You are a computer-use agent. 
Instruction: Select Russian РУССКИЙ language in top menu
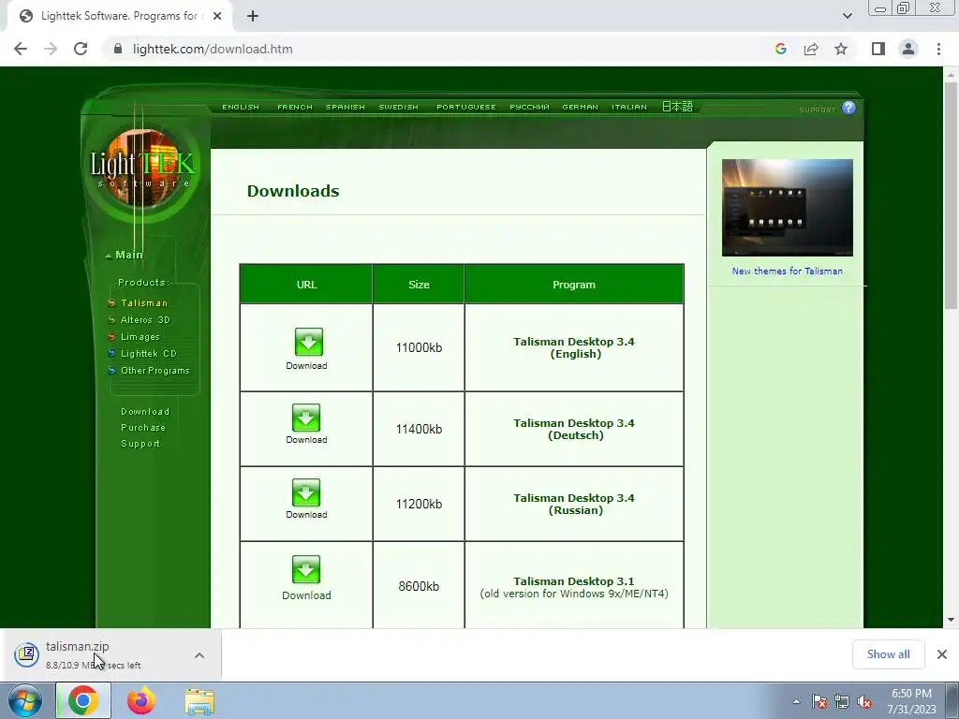tap(529, 107)
